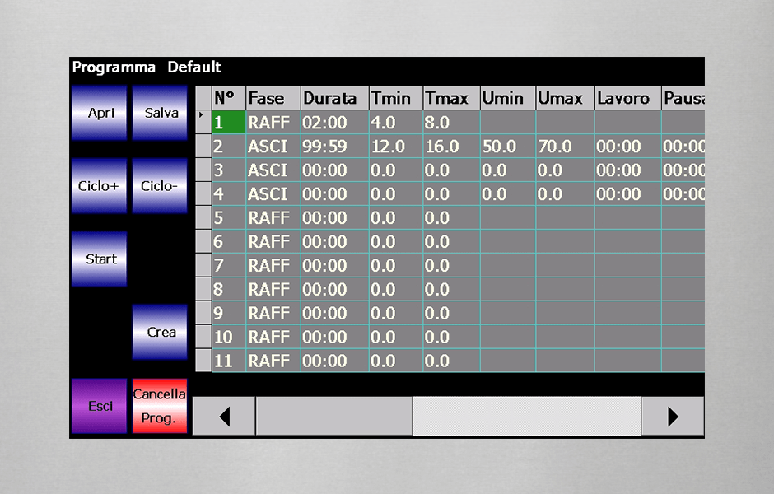The height and width of the screenshot is (494, 774).
Task: Click the row header selector for row 2
Action: 203,146
